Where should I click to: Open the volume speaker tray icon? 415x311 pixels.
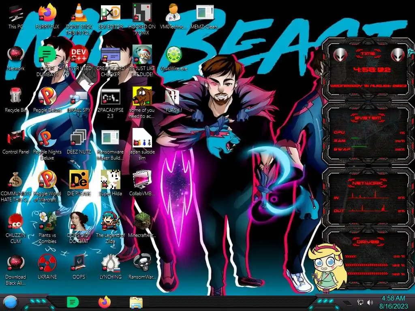click(370, 302)
